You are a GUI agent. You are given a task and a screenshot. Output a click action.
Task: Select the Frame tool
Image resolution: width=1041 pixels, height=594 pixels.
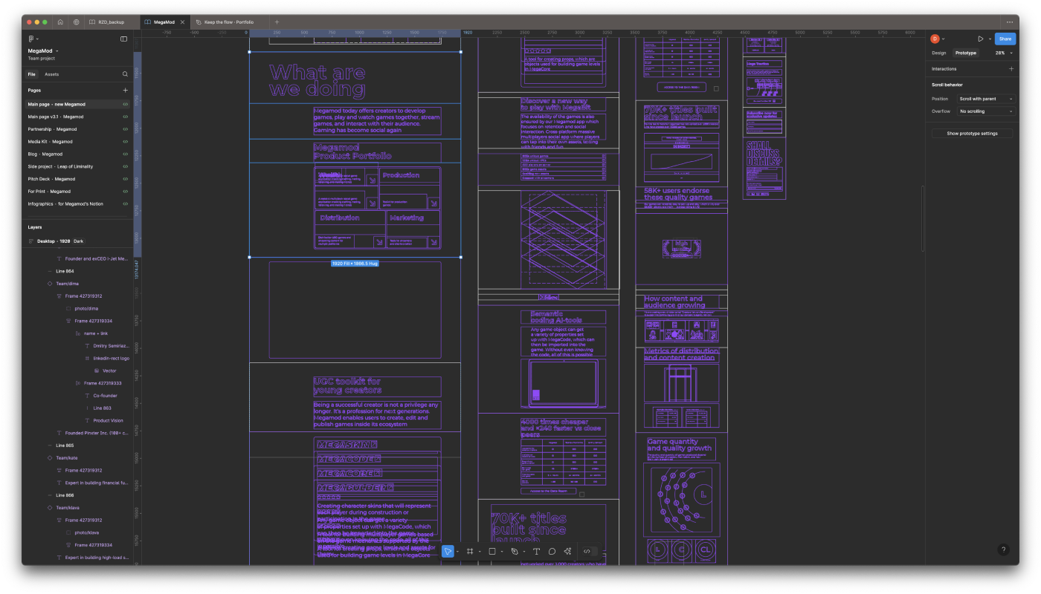tap(470, 551)
